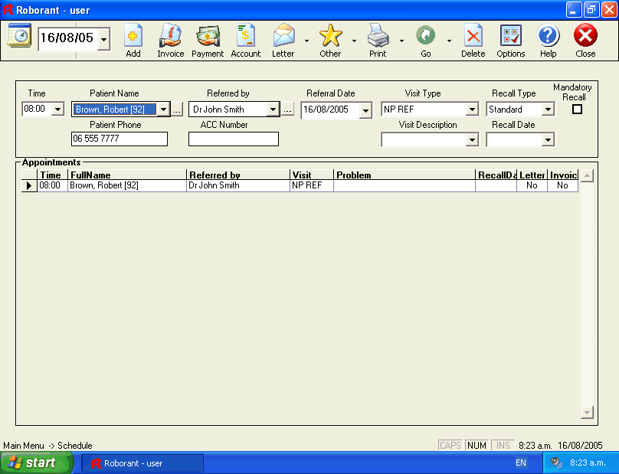Expand the Referred by dropdown
Screen dimensions: 619x474
[273, 109]
